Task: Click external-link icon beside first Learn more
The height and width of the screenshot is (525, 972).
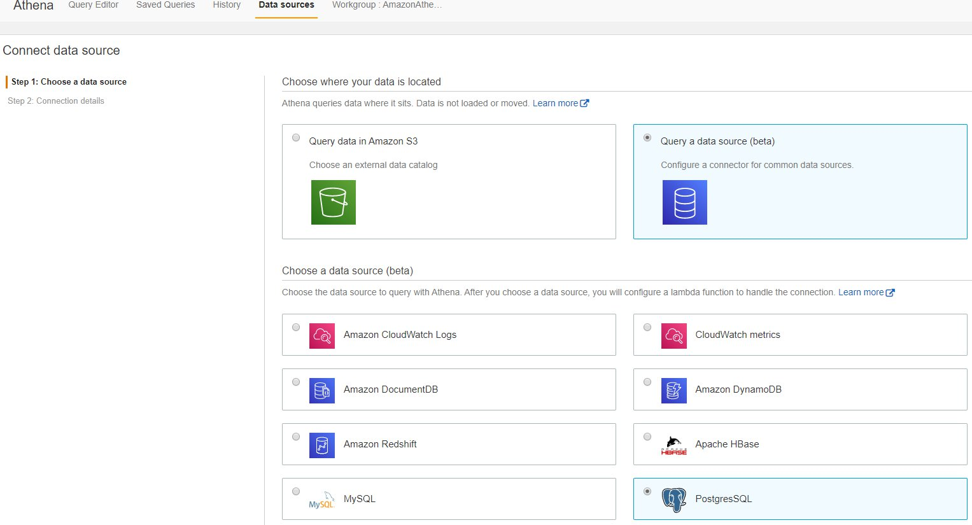Action: [x=585, y=103]
